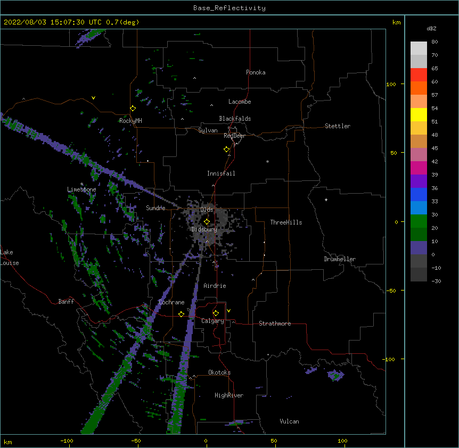Image resolution: width=459 pixels, height=448 pixels.
Task: Select the Strathmore label
Action: 275,323
